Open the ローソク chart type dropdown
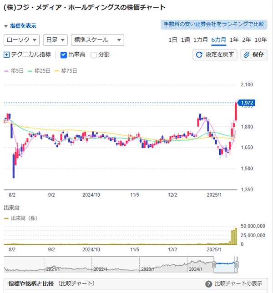273x293 pixels. pos(22,40)
